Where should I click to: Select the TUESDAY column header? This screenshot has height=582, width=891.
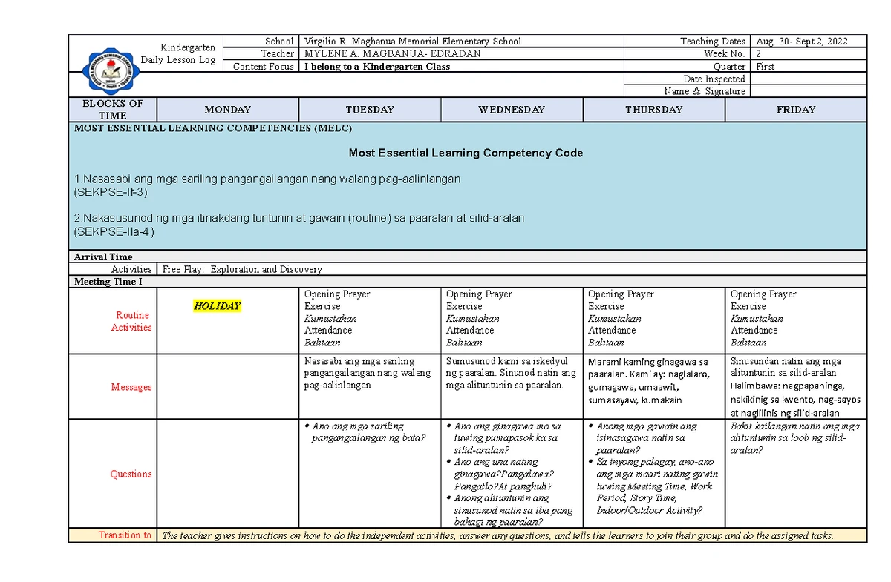[370, 109]
